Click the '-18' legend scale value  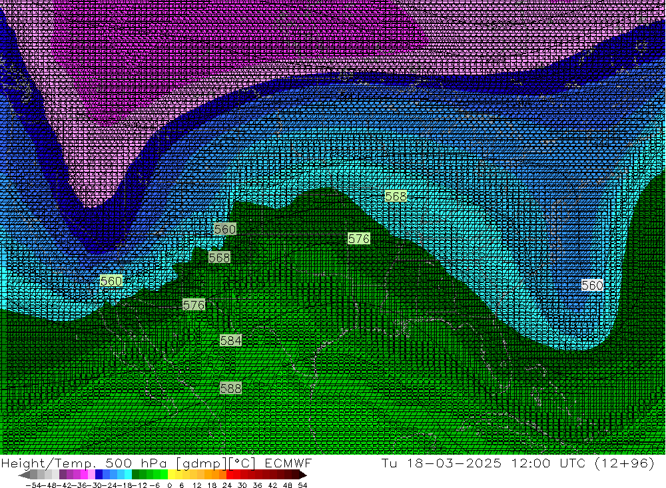[x=124, y=485]
